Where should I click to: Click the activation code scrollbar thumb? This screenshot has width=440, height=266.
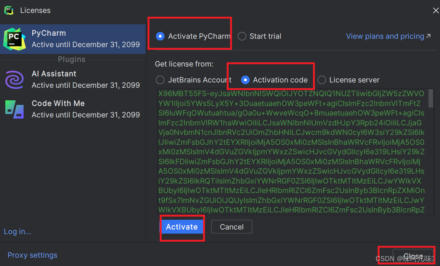pos(431,98)
